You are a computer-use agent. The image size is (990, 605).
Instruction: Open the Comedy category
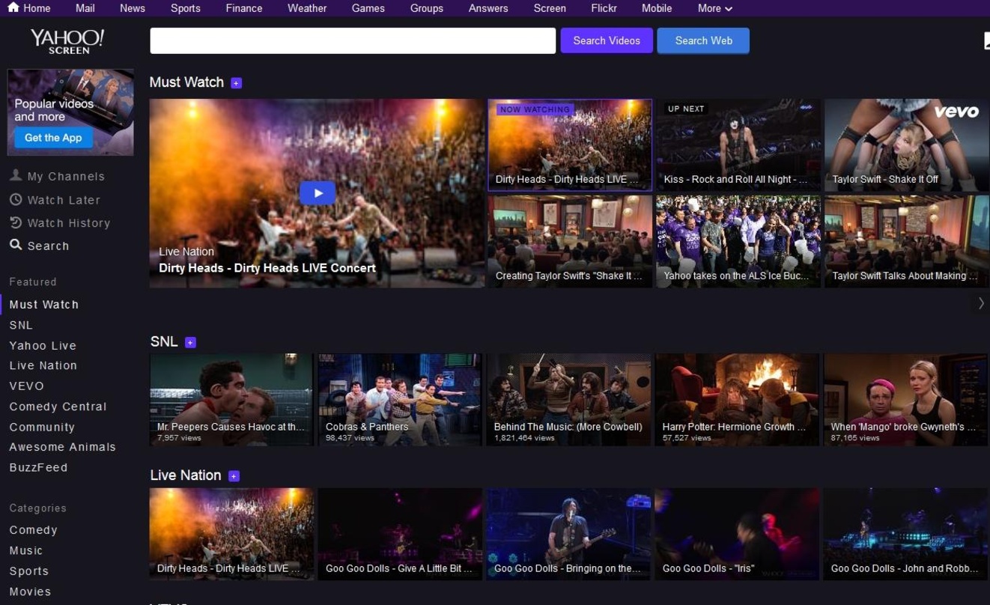33,530
